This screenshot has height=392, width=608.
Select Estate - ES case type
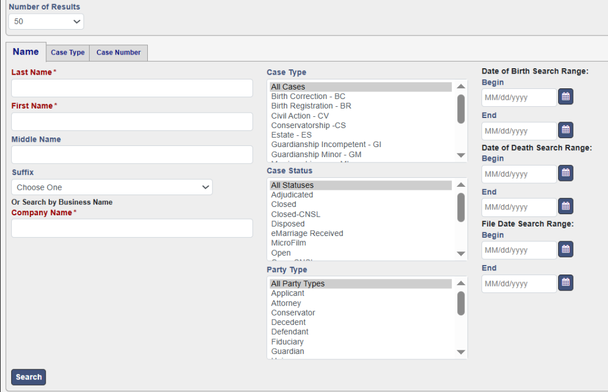point(361,135)
